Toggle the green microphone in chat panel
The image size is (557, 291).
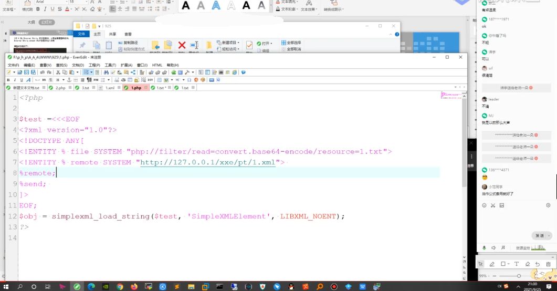(484, 247)
